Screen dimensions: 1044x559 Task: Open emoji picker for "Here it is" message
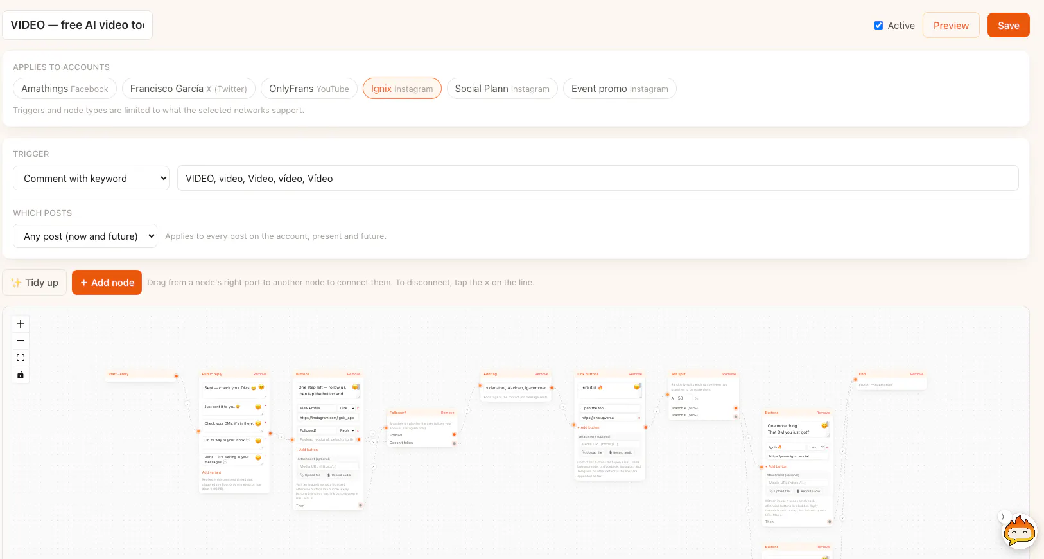click(x=637, y=386)
